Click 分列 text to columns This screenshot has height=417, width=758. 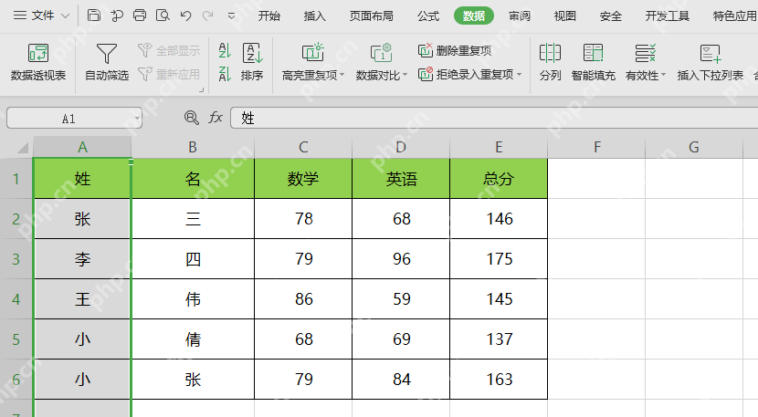550,62
